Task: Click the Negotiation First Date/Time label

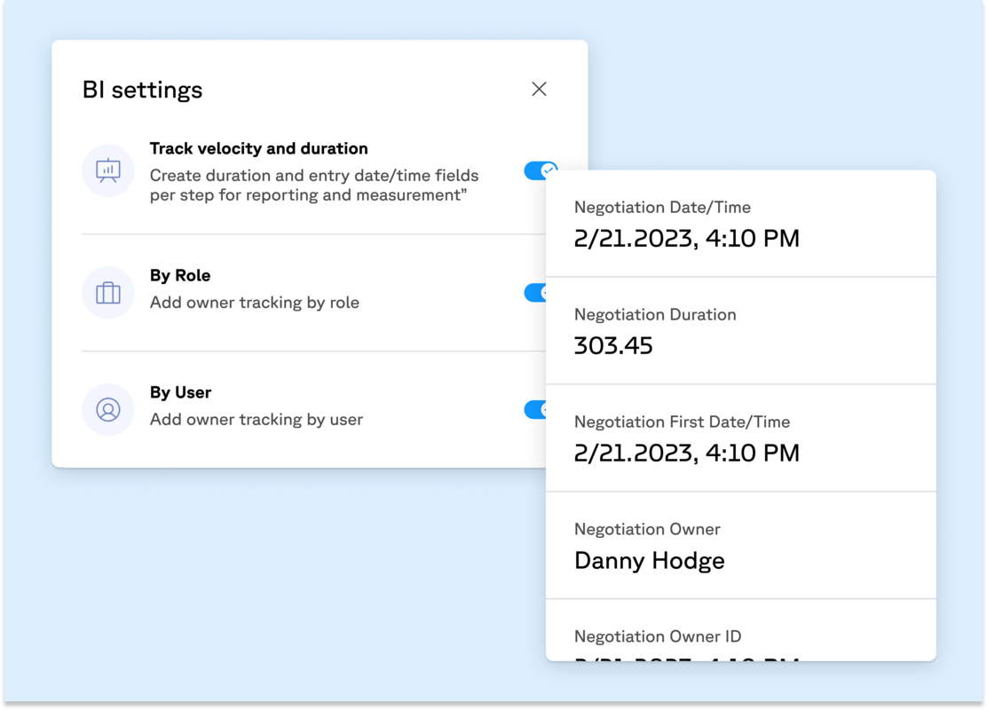Action: tap(682, 422)
